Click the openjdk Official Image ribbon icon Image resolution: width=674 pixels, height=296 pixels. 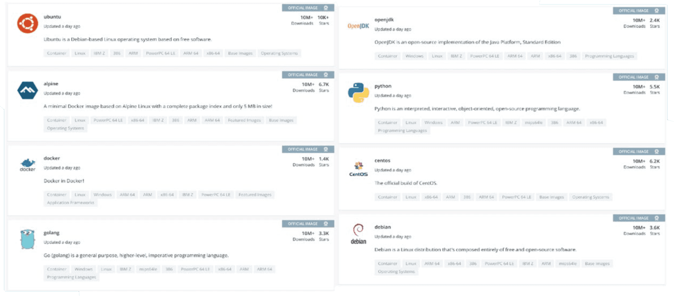[x=657, y=11]
